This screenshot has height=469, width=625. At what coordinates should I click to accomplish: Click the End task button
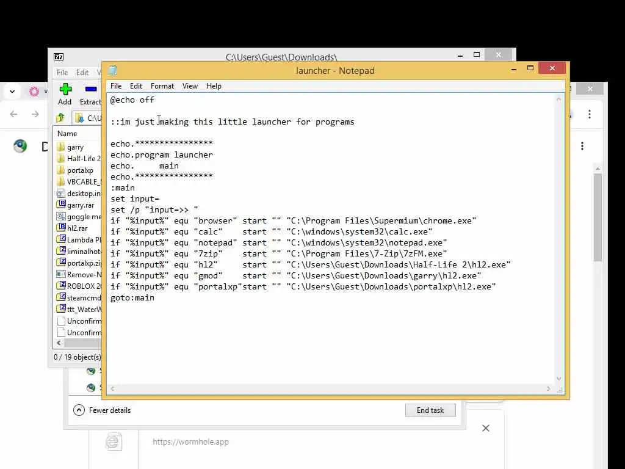(430, 410)
